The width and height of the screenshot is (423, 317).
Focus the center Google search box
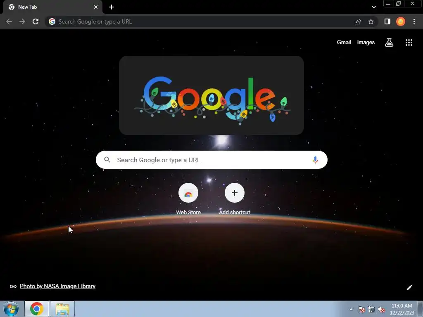(211, 160)
